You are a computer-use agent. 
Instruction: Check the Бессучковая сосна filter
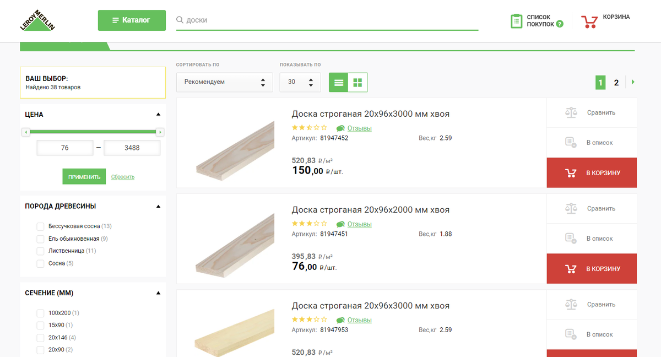pos(40,226)
